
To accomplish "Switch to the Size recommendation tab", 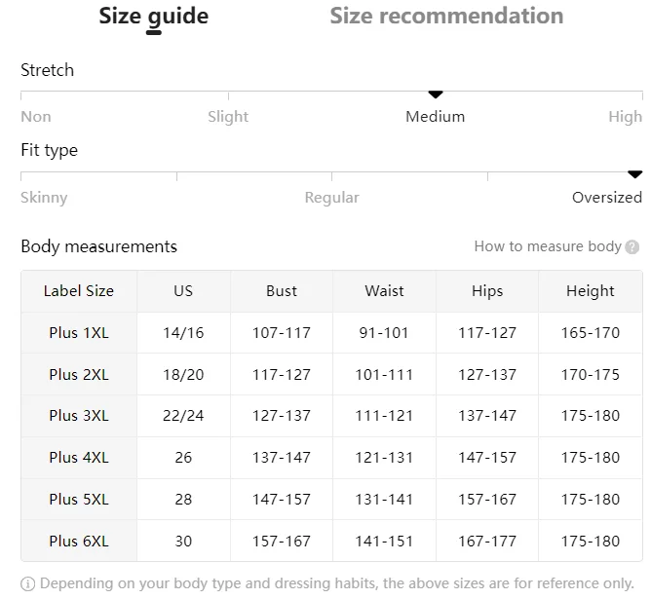I will pyautogui.click(x=446, y=16).
